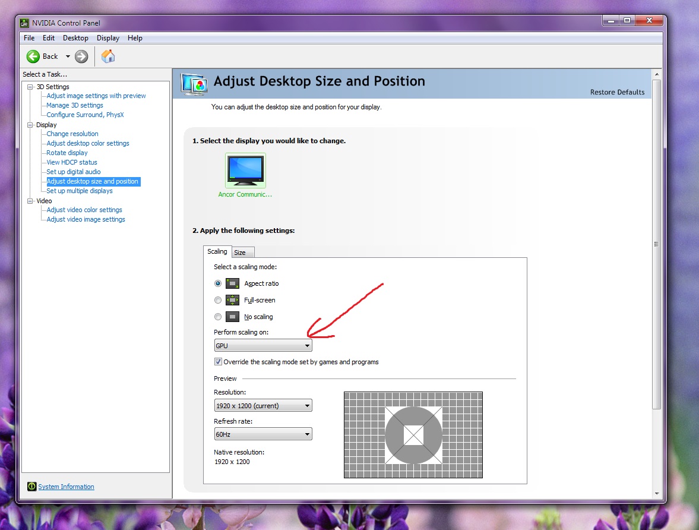This screenshot has width=699, height=530.
Task: Open the Edit menu
Action: [x=49, y=38]
